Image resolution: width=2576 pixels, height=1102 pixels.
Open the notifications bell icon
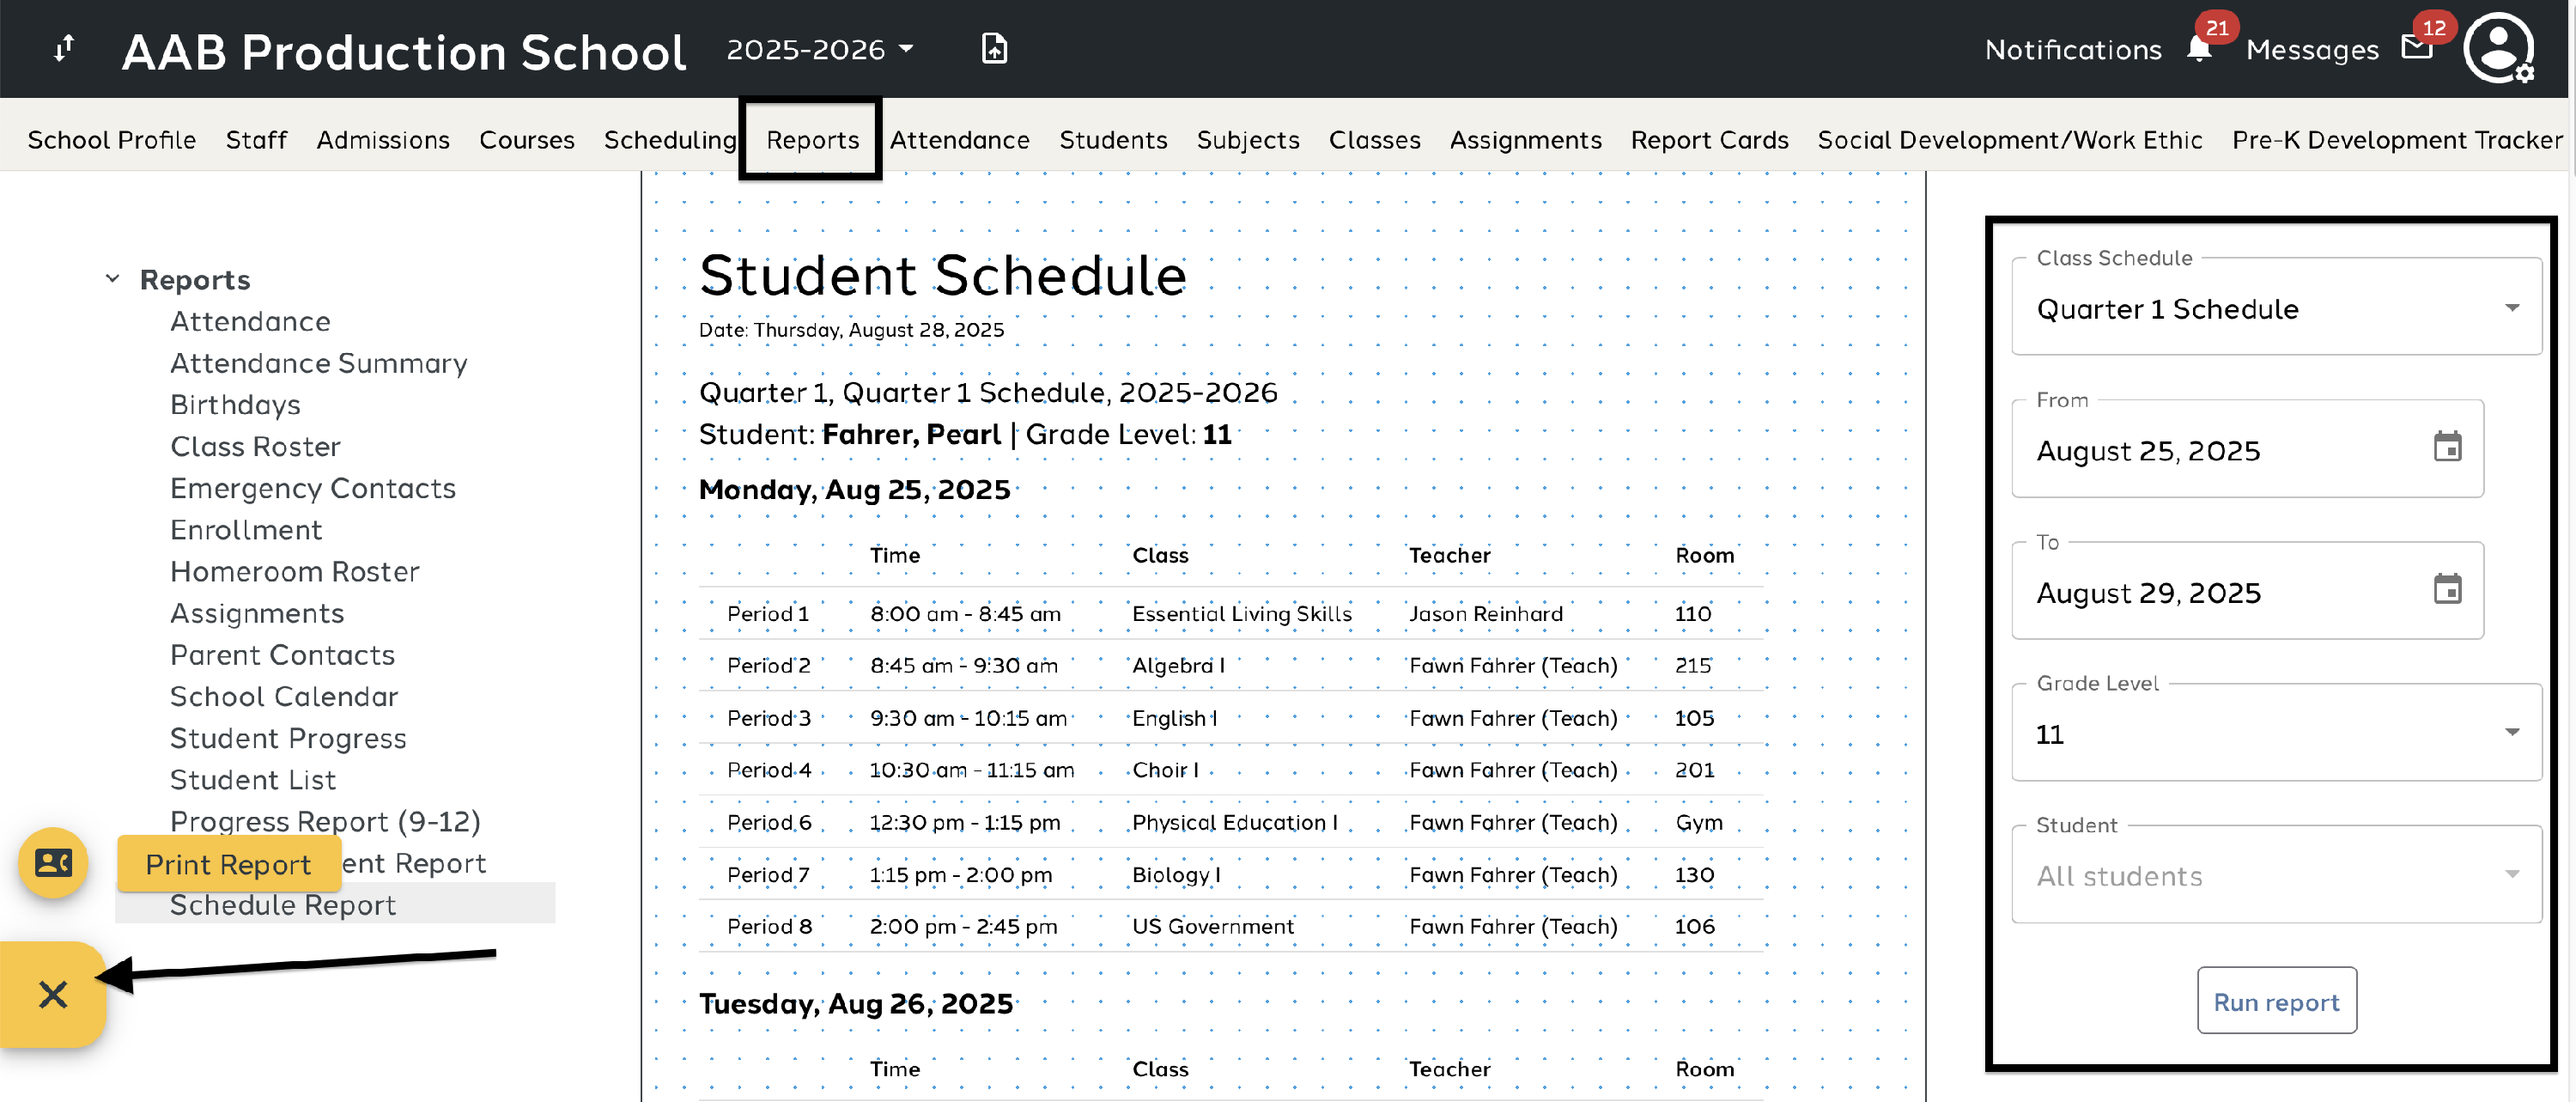(x=2199, y=49)
